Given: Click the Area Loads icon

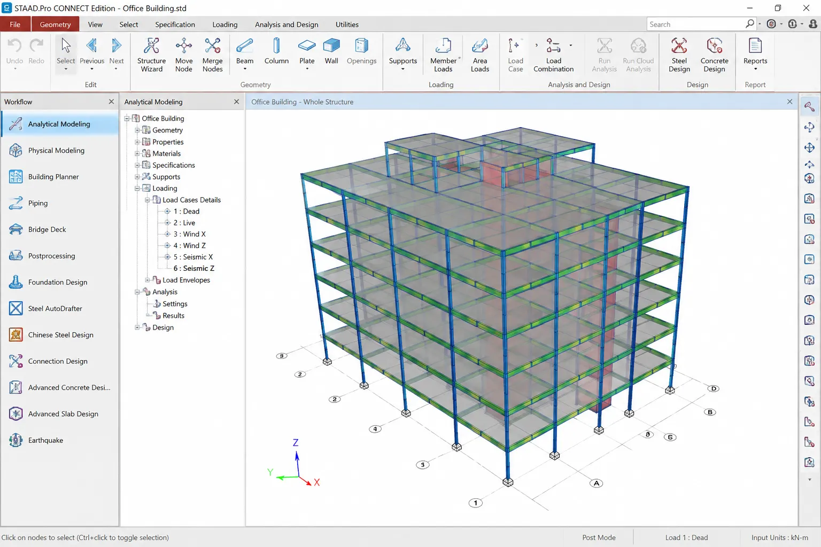Looking at the screenshot, I should point(479,54).
